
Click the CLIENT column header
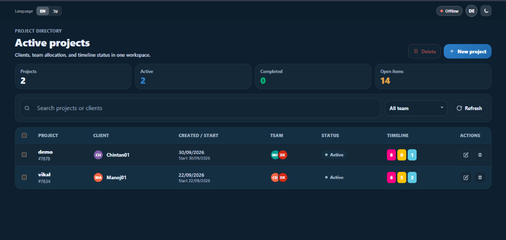click(x=101, y=135)
